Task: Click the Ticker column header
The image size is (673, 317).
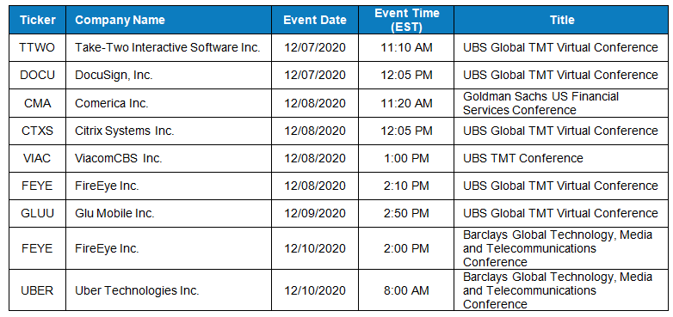Action: [x=37, y=20]
